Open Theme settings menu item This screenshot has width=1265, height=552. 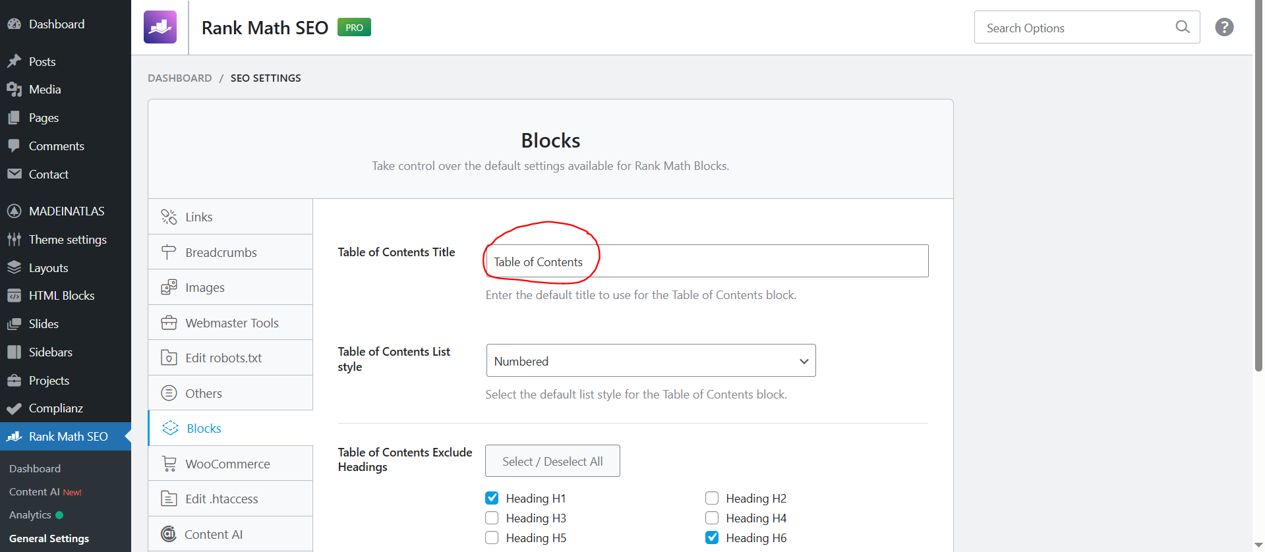65,240
